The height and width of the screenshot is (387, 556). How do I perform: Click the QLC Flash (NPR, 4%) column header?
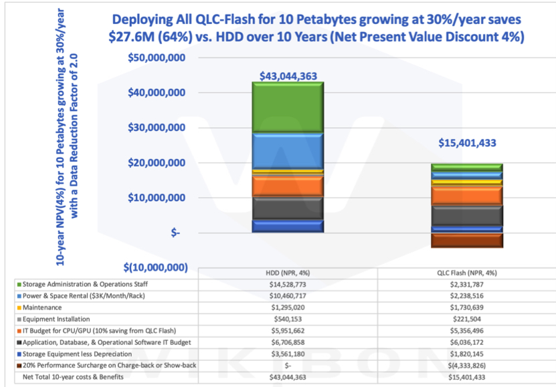[x=467, y=273]
